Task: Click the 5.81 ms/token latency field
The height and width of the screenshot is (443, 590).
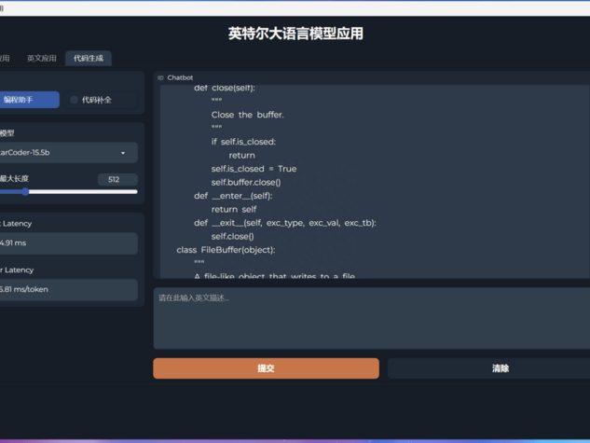Action: pyautogui.click(x=68, y=289)
